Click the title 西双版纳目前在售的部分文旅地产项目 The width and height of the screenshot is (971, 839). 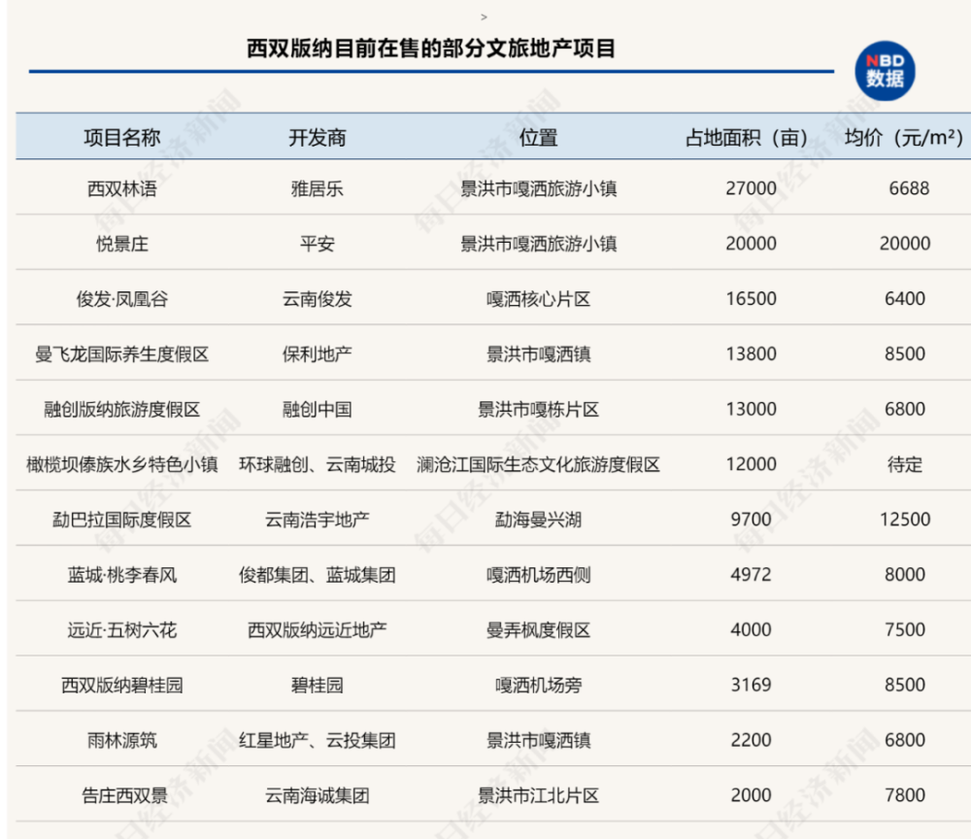tap(431, 49)
